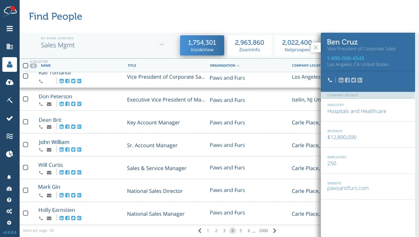Open LinkedIn icon in Ben Cruz panel
This screenshot has height=237, width=419.
pyautogui.click(x=341, y=80)
